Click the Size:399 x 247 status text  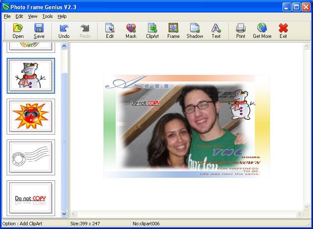coord(85,224)
